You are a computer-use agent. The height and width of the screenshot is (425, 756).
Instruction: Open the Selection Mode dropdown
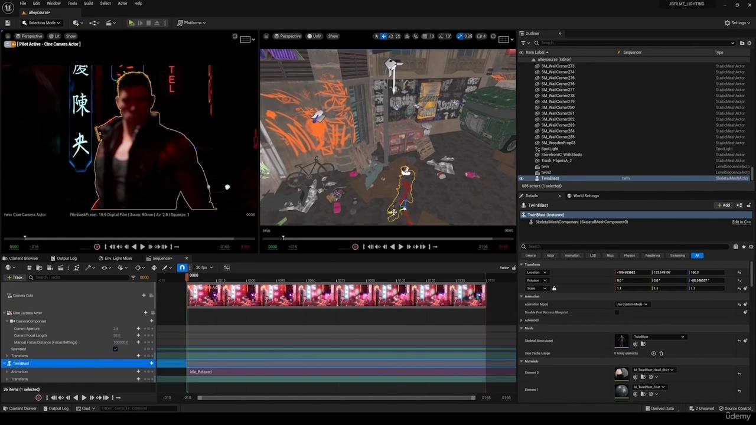41,23
